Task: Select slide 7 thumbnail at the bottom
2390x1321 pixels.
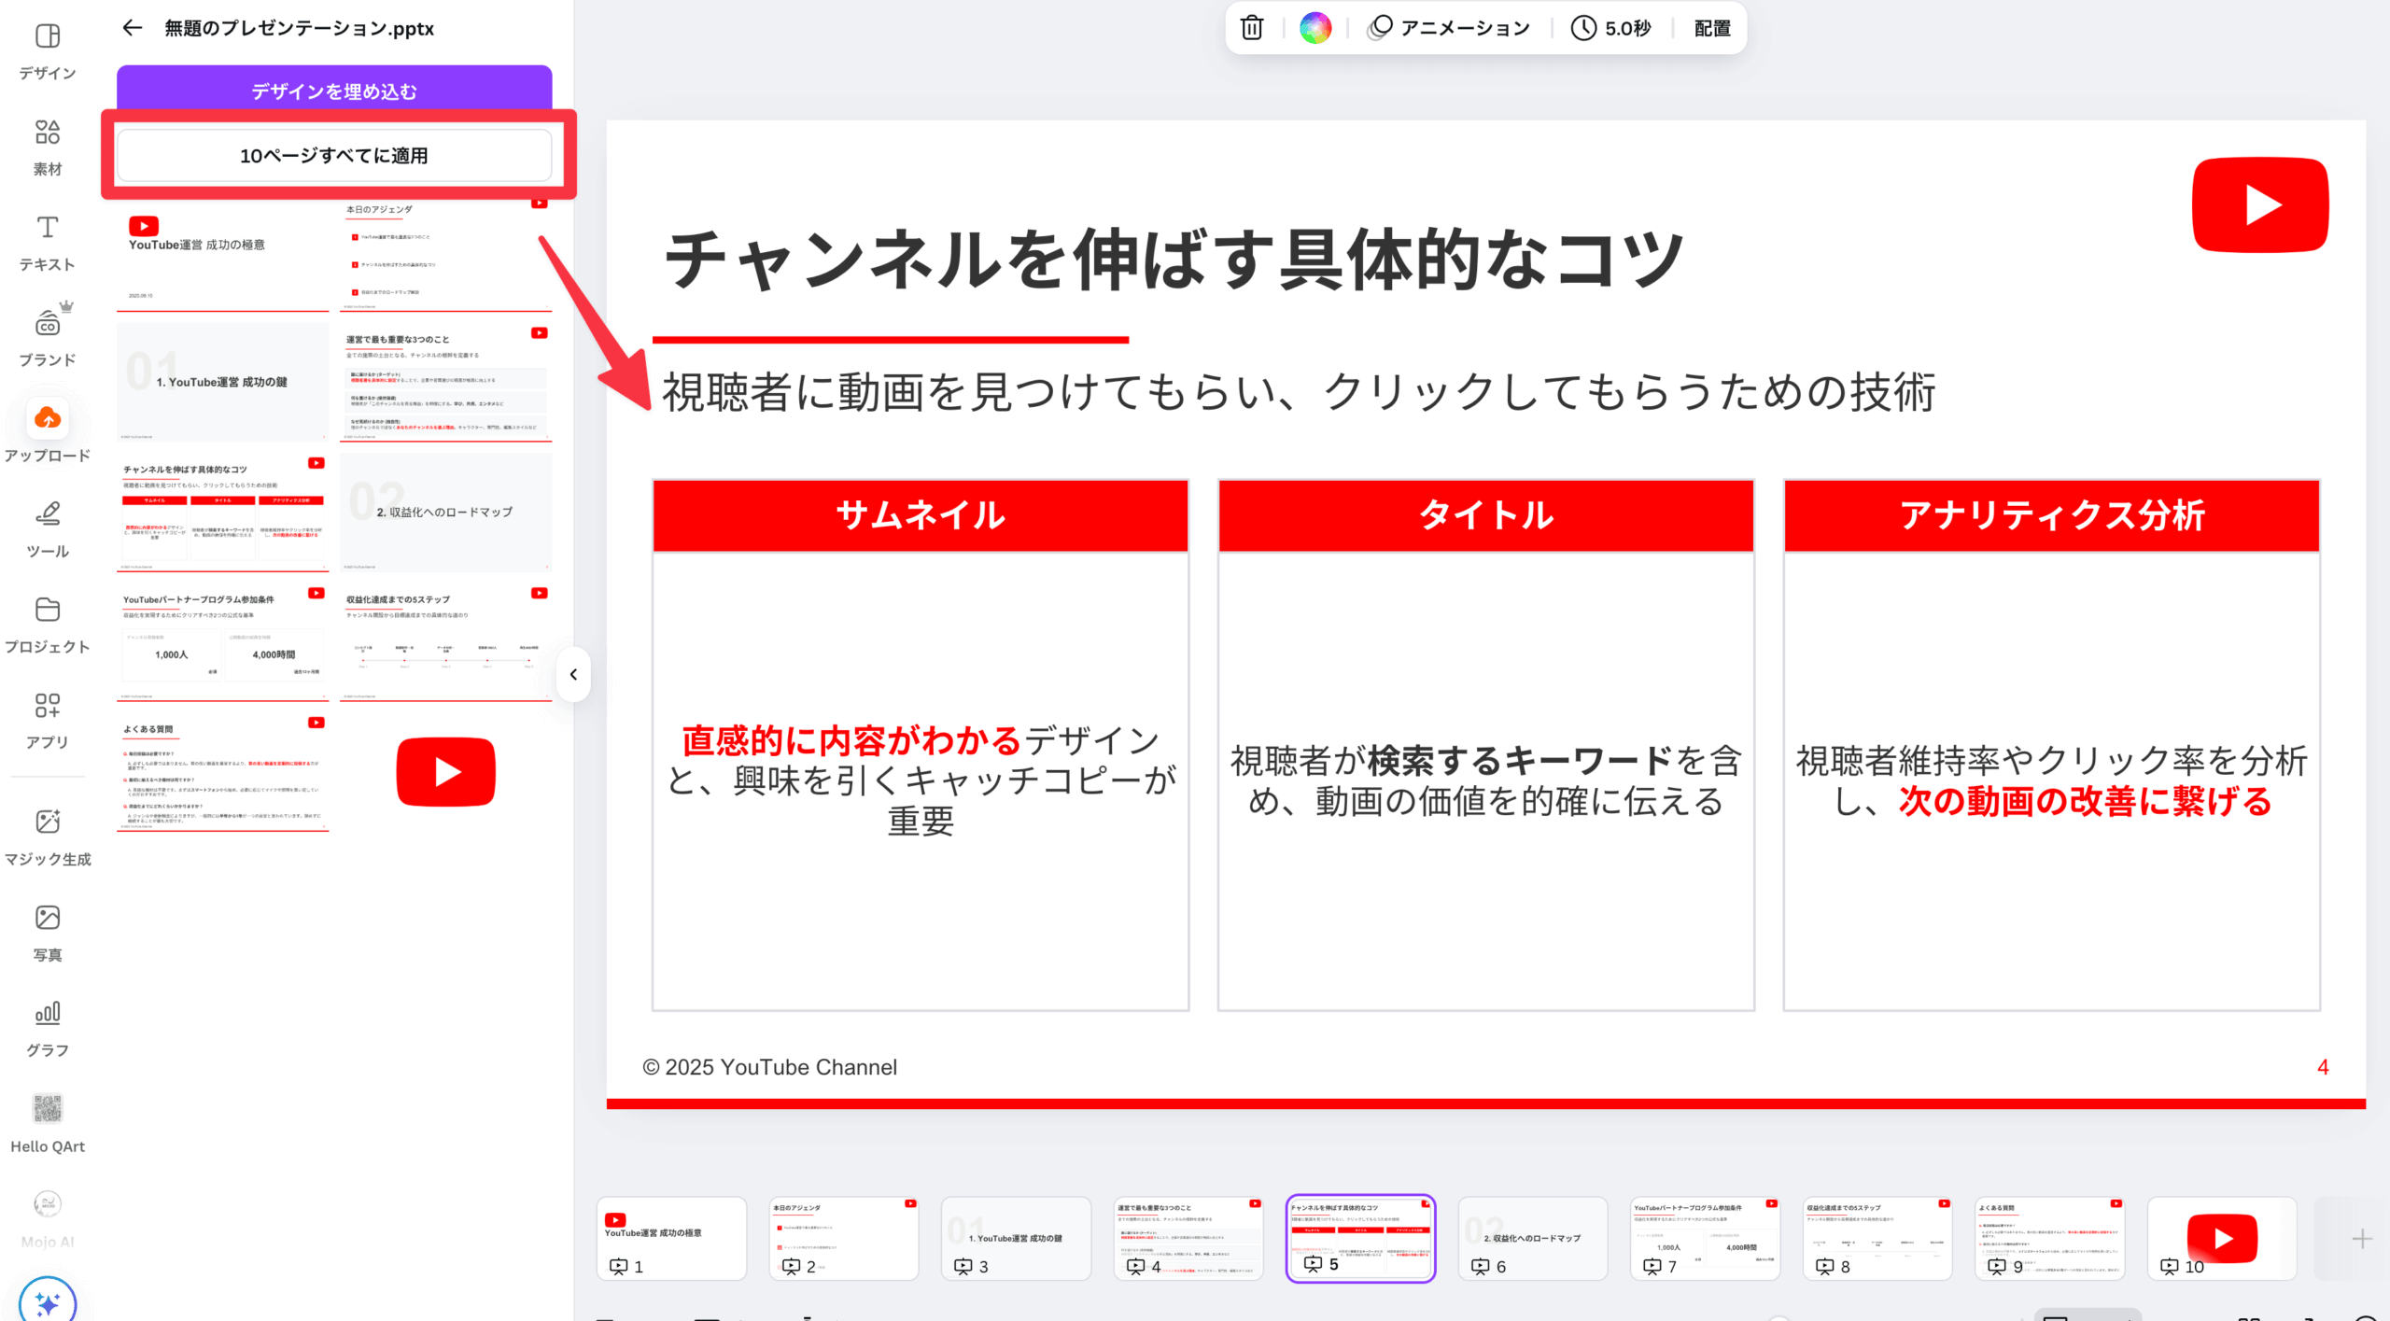Action: point(1705,1238)
